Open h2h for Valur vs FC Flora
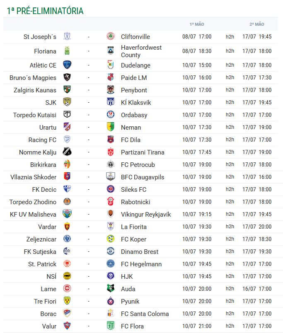 [x=230, y=326]
